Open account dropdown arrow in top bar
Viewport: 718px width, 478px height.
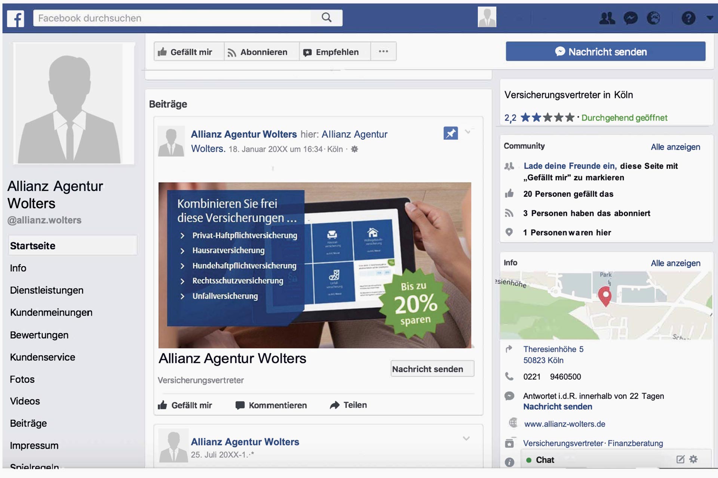pos(709,18)
